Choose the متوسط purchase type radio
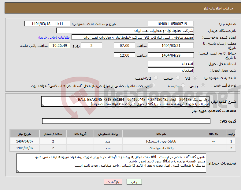 183,85
